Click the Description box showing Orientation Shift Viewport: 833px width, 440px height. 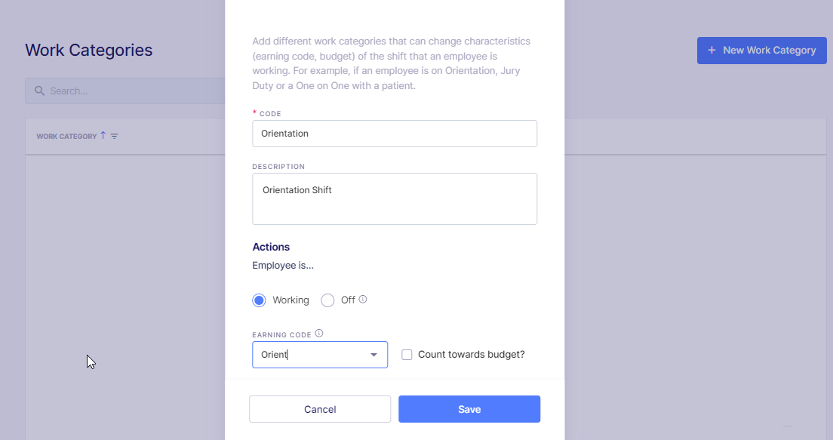[395, 198]
